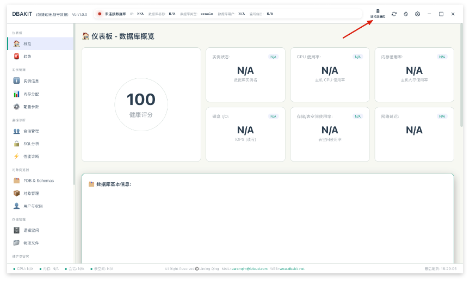Open the users and privileges item

pyautogui.click(x=40, y=206)
